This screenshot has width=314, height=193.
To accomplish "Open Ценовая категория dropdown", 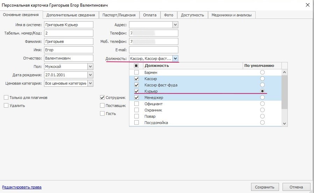I will [90, 83].
